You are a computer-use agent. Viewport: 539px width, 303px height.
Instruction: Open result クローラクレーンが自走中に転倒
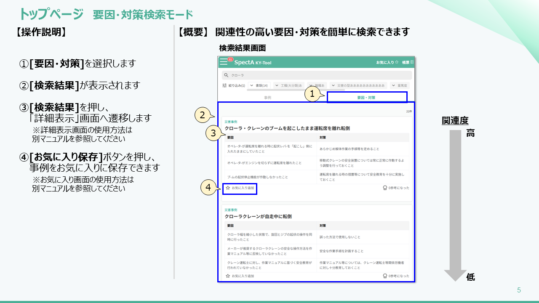pyautogui.click(x=258, y=216)
